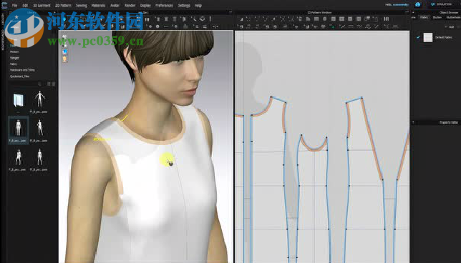Click the overlapping squares icon in 2D toolbar
Image resolution: width=461 pixels, height=263 pixels.
click(x=367, y=19)
